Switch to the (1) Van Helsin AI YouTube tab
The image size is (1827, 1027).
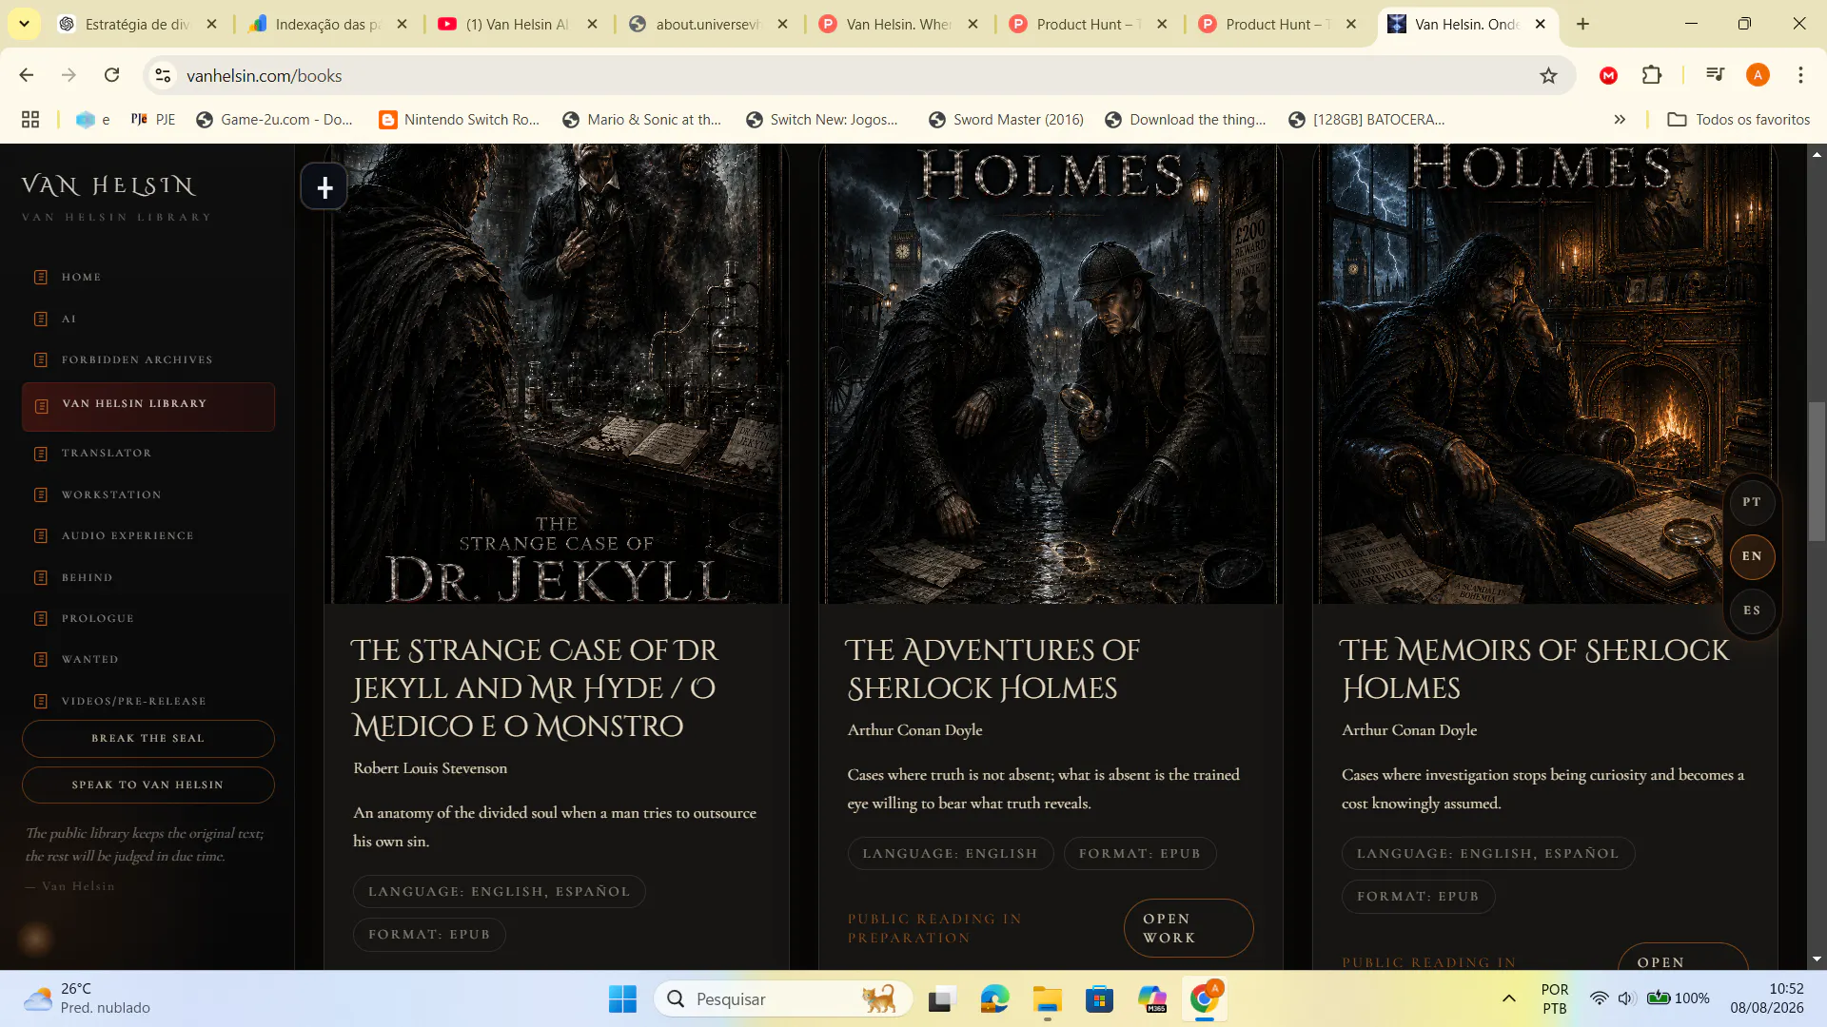pos(519,25)
